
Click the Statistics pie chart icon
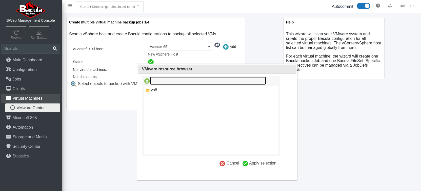pyautogui.click(x=8, y=156)
